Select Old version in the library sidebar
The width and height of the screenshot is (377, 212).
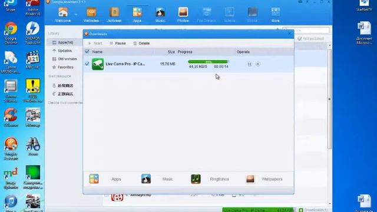coord(64,59)
